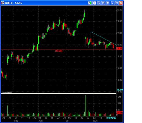The image size is (142, 123).
Task: Click the '15' date label
Action: [52, 118]
